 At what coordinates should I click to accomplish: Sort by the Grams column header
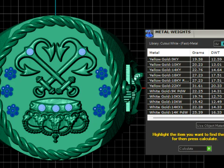point(200,53)
